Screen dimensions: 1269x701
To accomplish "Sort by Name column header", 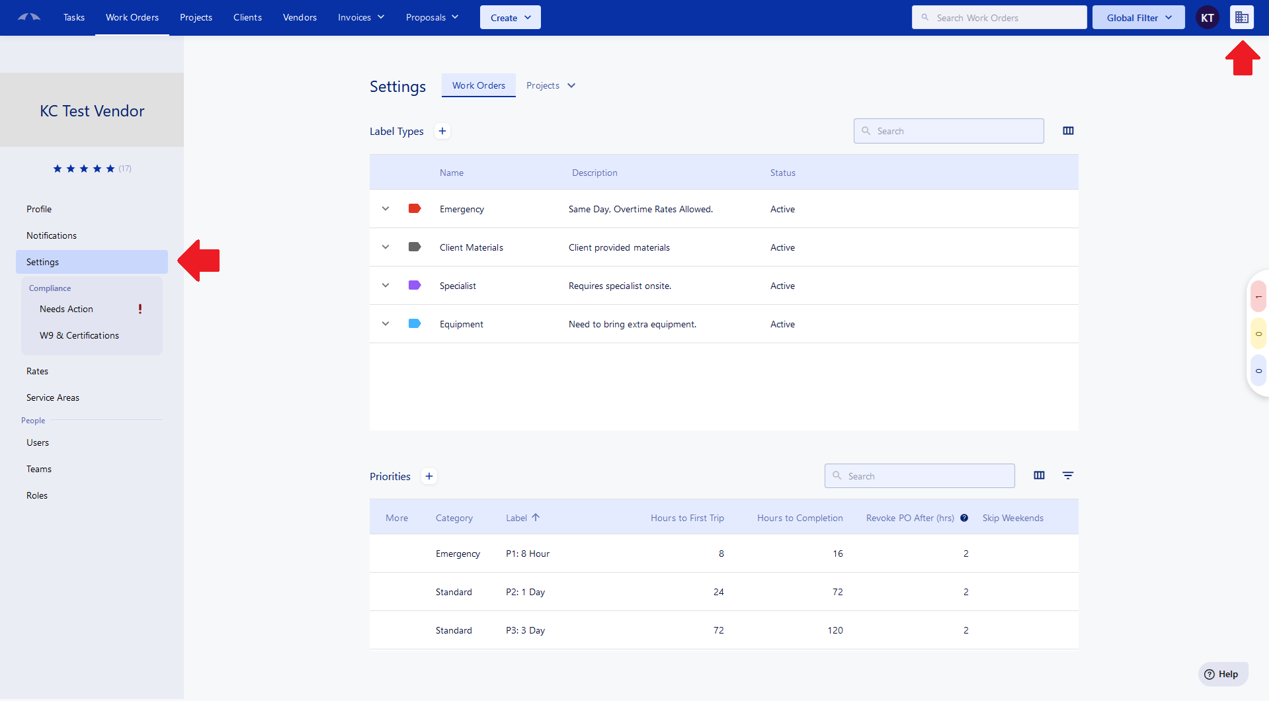I will 452,173.
